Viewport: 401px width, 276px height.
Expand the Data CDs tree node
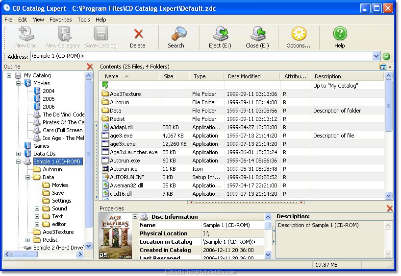tap(18, 154)
